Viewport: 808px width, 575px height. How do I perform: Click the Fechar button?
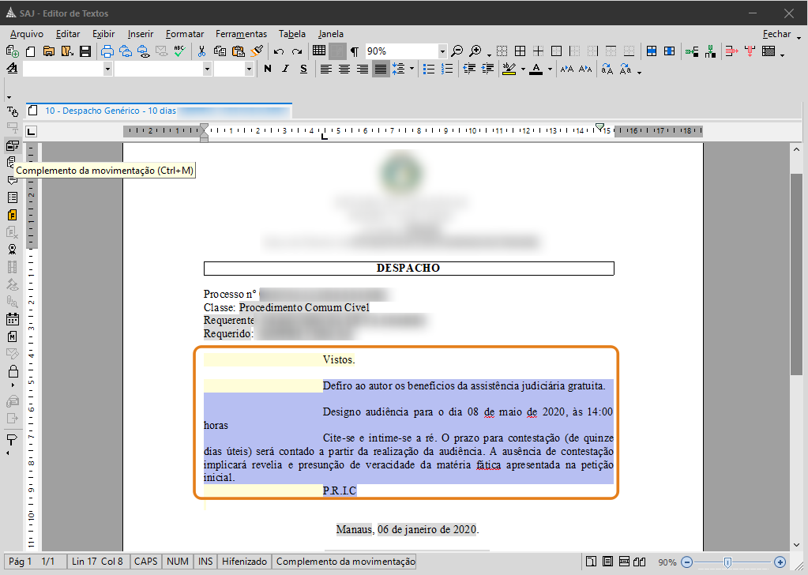(x=776, y=34)
